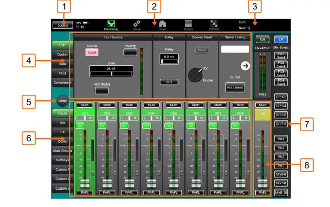Toggle the Polarity button
Viewport: 330px width, 207px height.
[x=130, y=53]
